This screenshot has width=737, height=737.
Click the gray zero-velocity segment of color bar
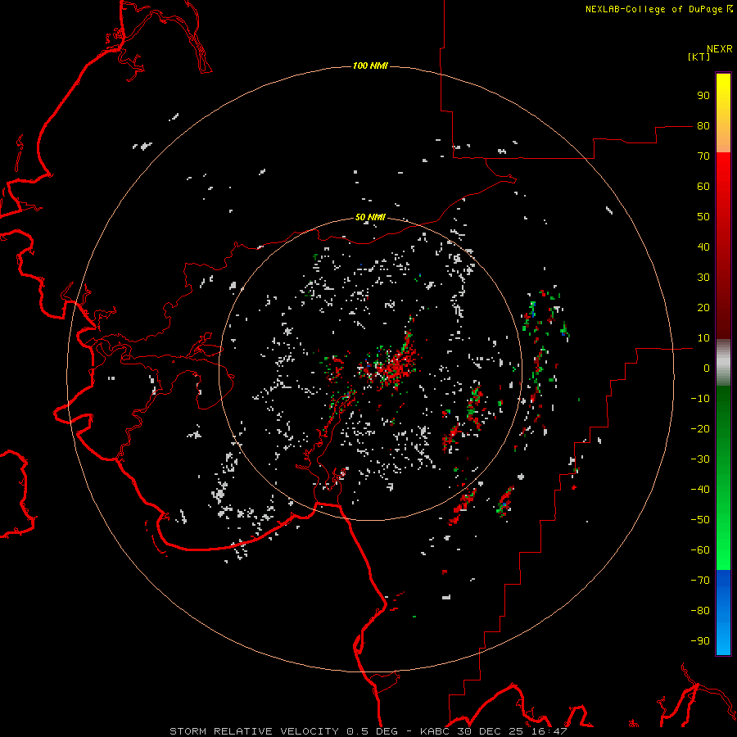tap(723, 363)
